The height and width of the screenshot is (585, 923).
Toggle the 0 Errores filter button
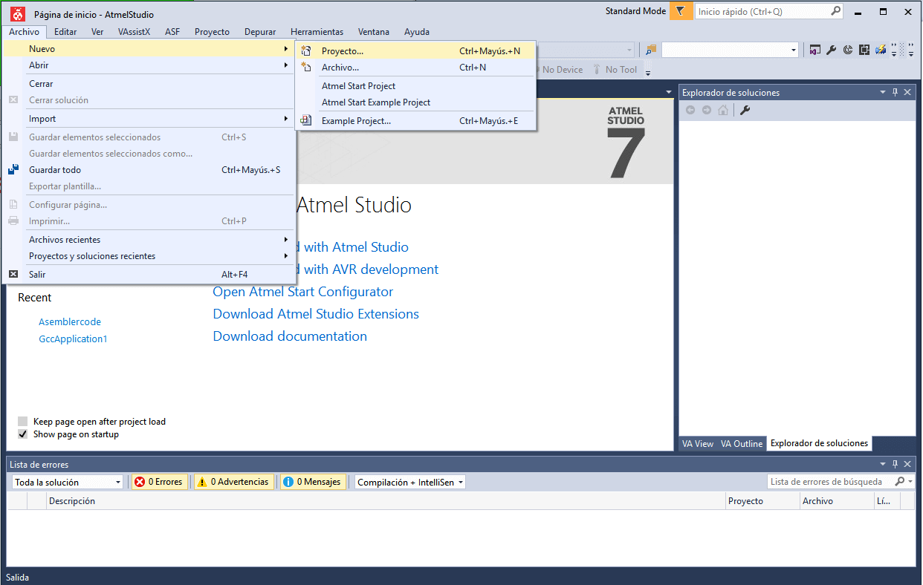point(159,482)
